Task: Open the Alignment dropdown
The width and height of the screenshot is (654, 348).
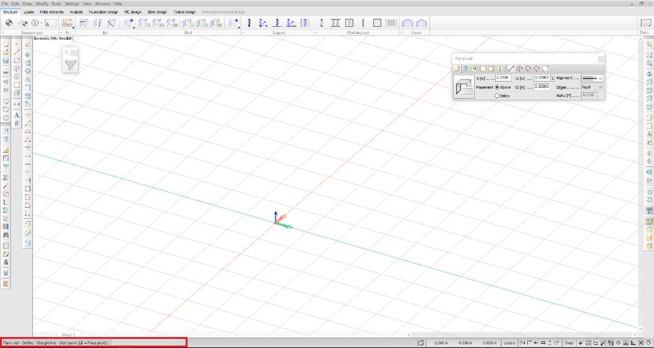Action: pos(592,78)
